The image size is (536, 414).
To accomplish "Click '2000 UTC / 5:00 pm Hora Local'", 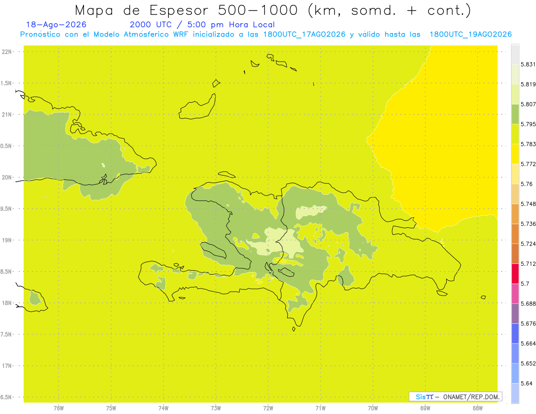I will tap(202, 25).
